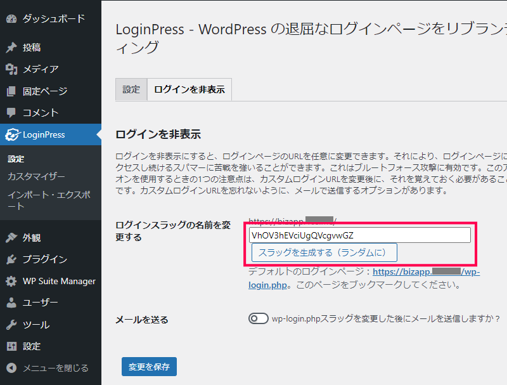Click ログインスラッグの名前を変更する label
This screenshot has height=385, width=507.
point(173,231)
